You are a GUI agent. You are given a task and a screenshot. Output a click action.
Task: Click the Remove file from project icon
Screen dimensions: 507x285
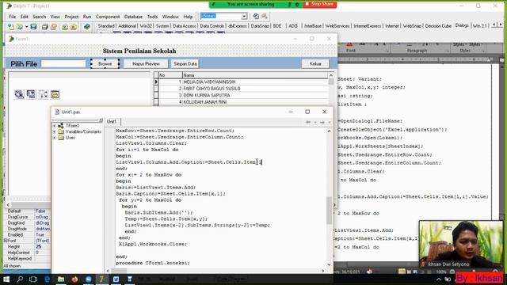click(74, 27)
